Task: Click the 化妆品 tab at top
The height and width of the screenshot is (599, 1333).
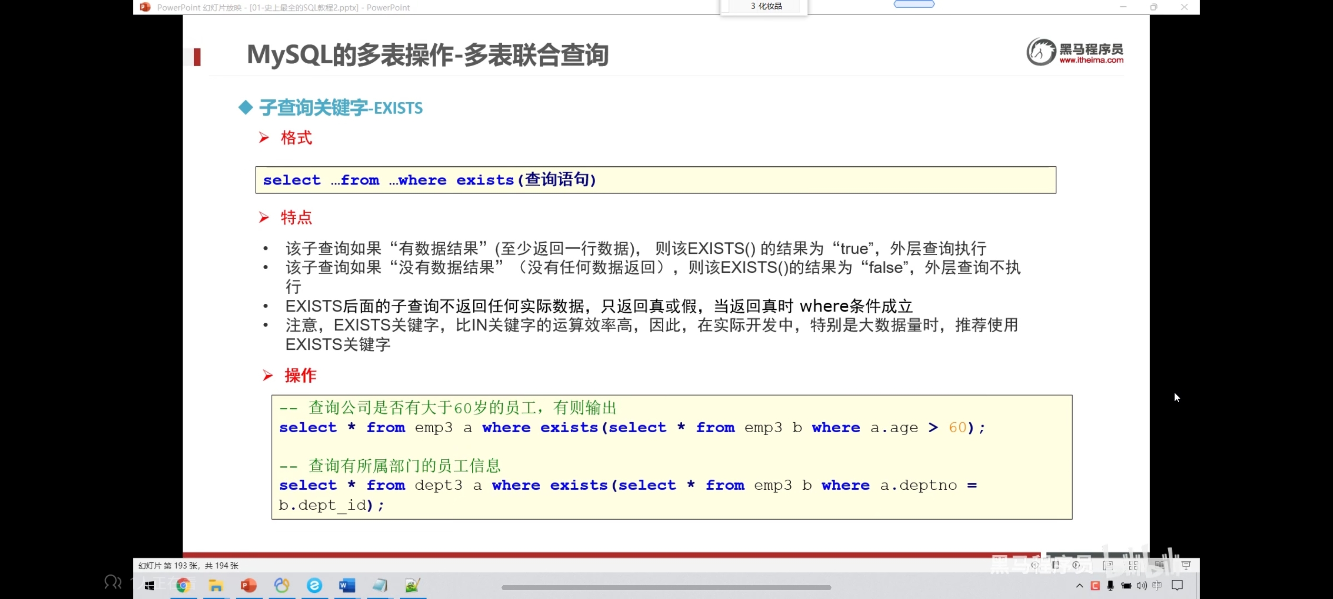Action: click(x=766, y=6)
